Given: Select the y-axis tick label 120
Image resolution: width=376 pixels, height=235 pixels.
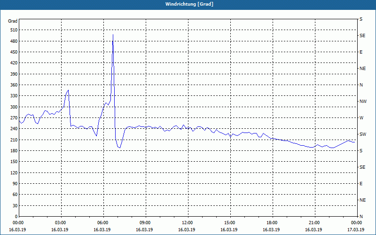Looking at the screenshot, I should click(14, 172).
